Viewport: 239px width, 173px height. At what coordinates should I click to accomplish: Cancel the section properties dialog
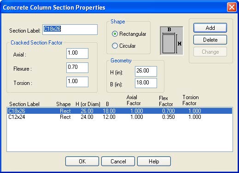[118, 161]
